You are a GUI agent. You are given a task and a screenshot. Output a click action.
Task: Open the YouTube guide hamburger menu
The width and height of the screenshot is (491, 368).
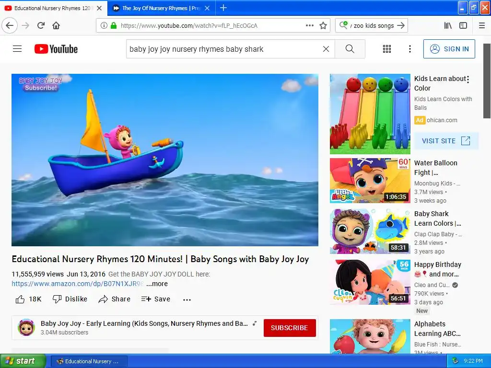(17, 49)
